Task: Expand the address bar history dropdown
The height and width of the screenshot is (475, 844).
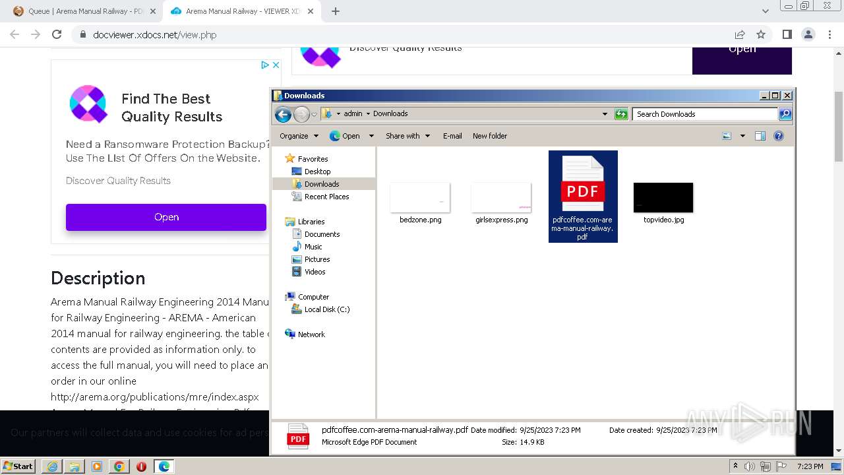Action: coord(605,114)
